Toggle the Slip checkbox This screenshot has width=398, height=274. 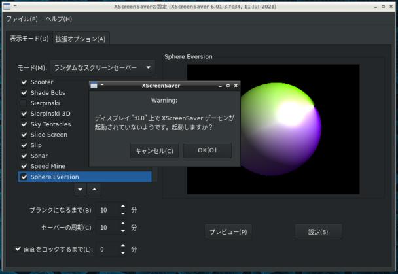(24, 145)
